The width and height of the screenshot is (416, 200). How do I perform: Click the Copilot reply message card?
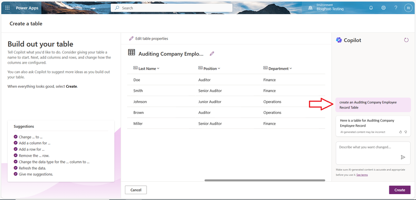coord(373,126)
